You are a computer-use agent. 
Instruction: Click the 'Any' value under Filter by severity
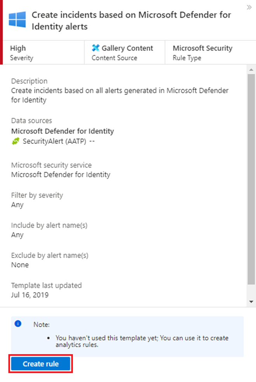17,205
